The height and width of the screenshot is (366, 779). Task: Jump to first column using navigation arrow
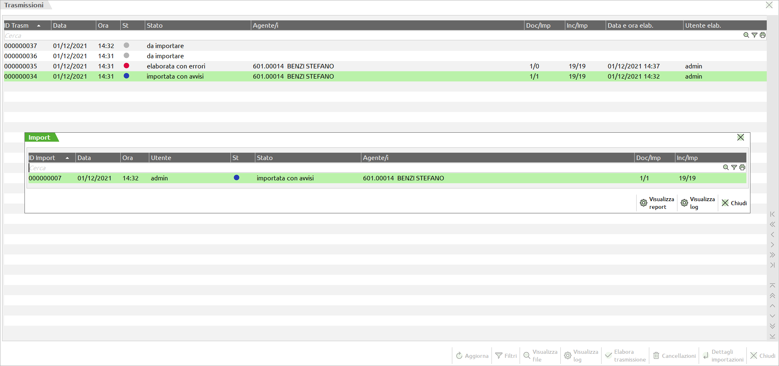pyautogui.click(x=772, y=215)
